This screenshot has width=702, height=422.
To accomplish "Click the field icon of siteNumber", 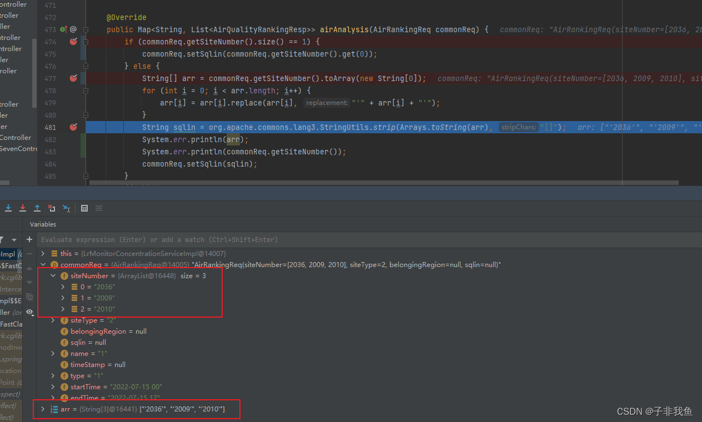I will pos(64,276).
